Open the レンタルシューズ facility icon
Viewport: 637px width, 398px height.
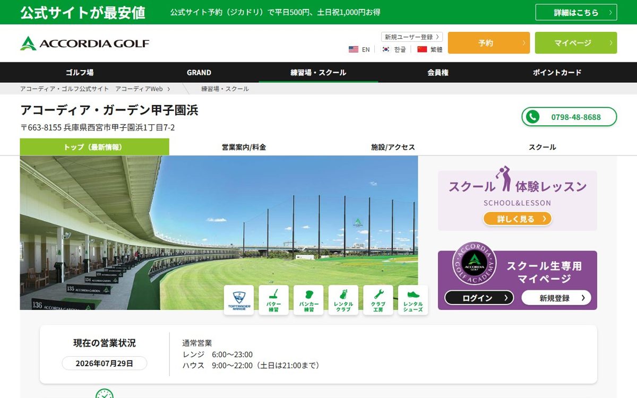(x=413, y=300)
